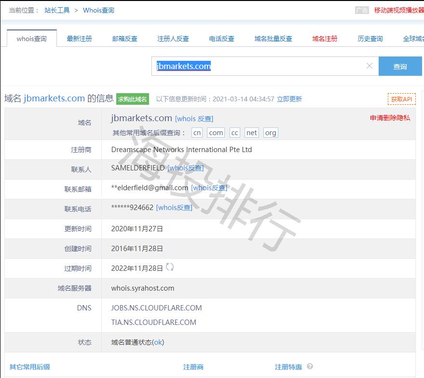
Task: Click the help icon next to 注册特惠
Action: click(x=310, y=366)
